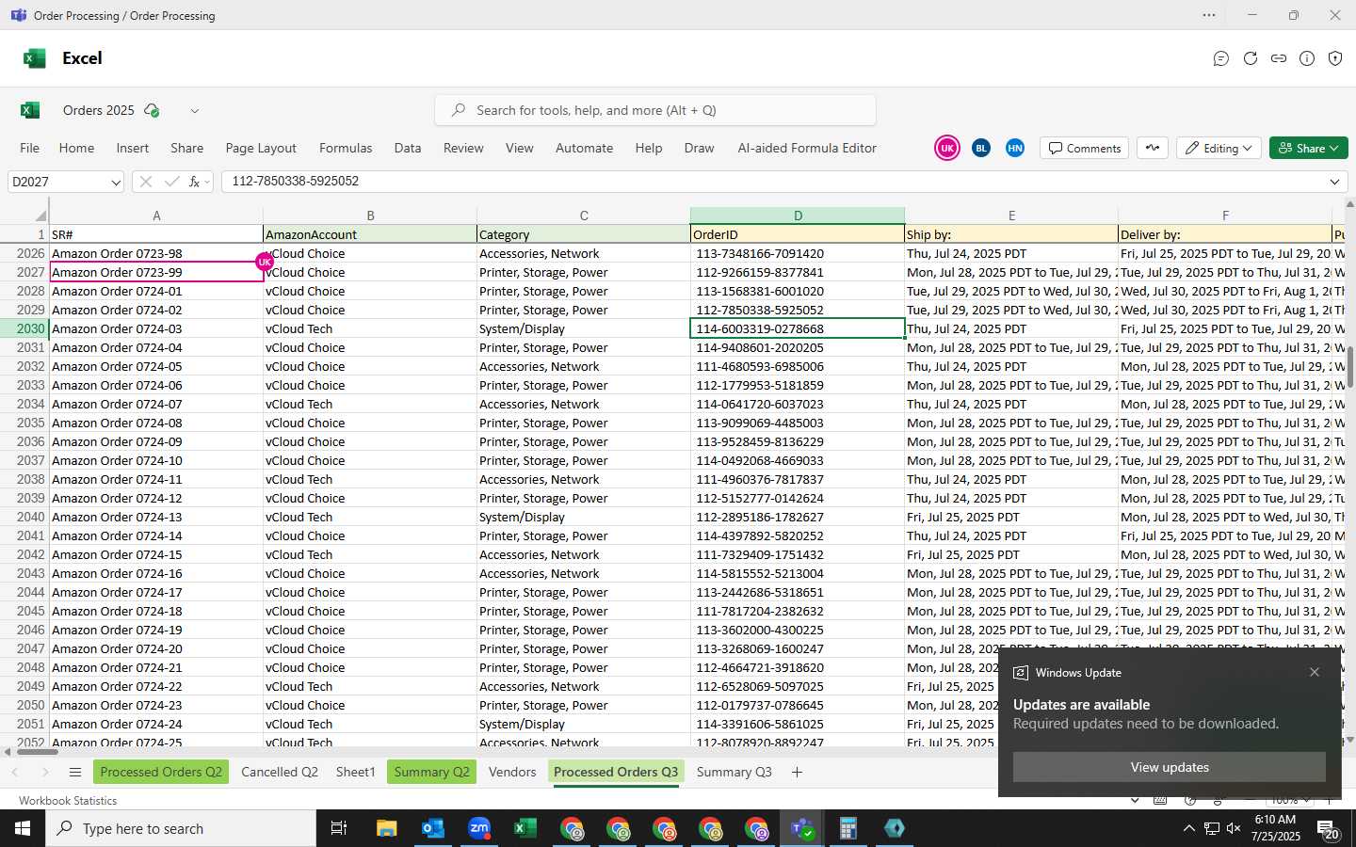Click the volume muted tray icon
This screenshot has height=847, width=1356.
click(1234, 828)
